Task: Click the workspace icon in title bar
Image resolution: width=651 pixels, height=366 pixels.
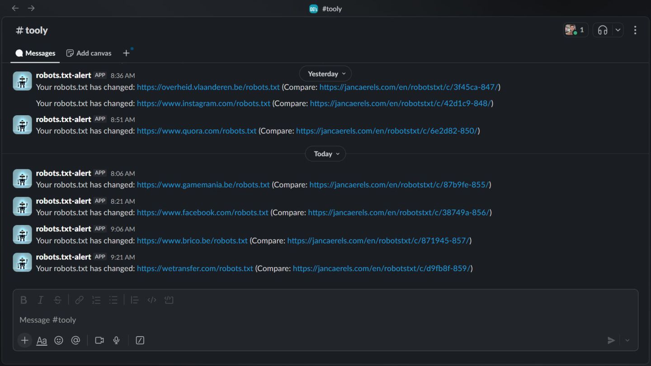Action: pos(313,9)
